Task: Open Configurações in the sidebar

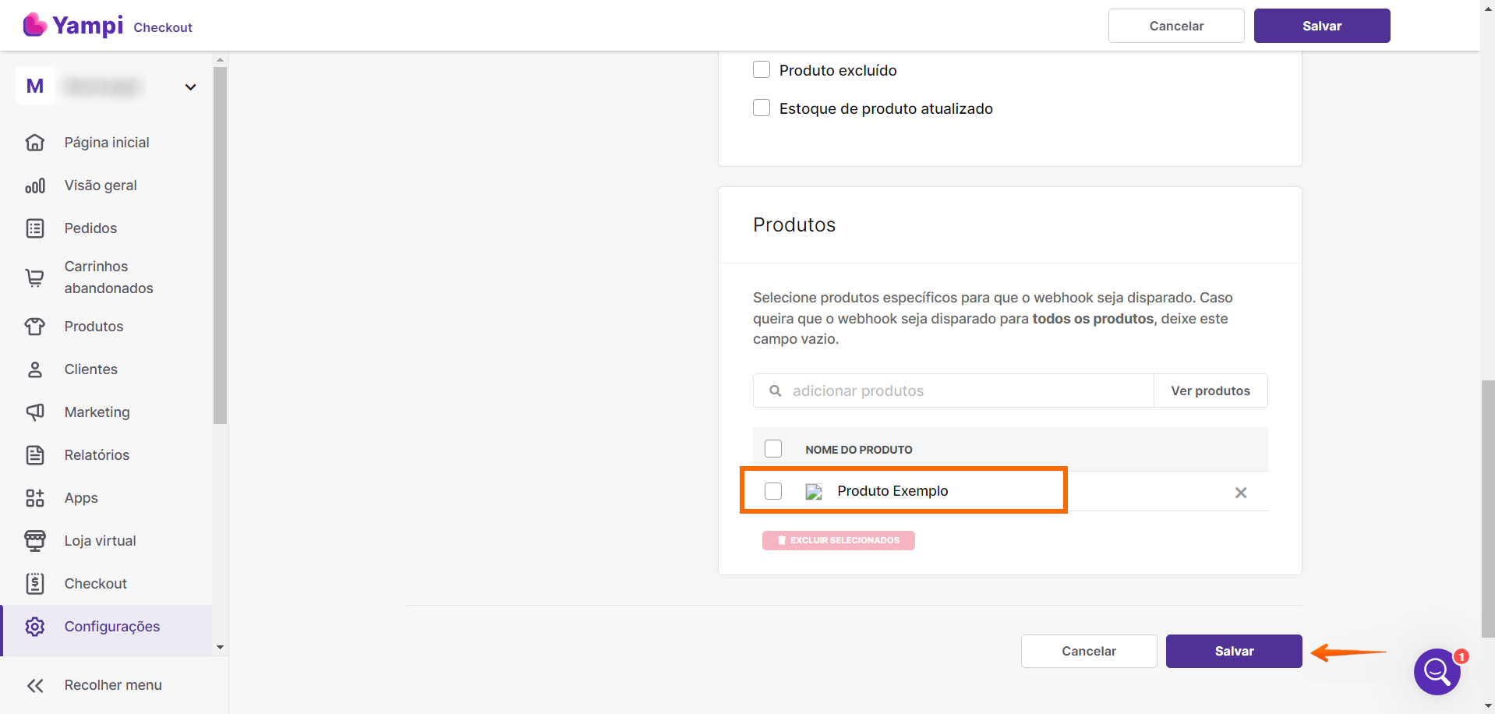Action: coord(111,627)
